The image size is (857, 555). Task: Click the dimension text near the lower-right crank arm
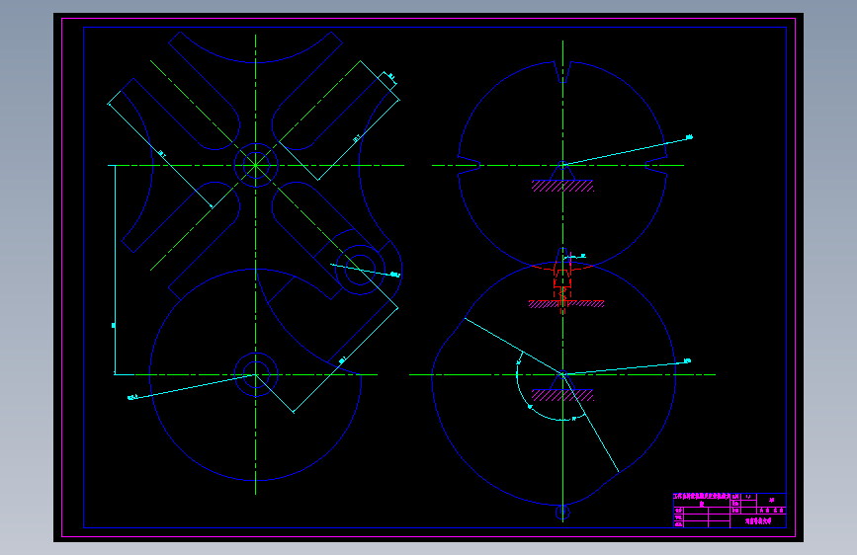[342, 360]
